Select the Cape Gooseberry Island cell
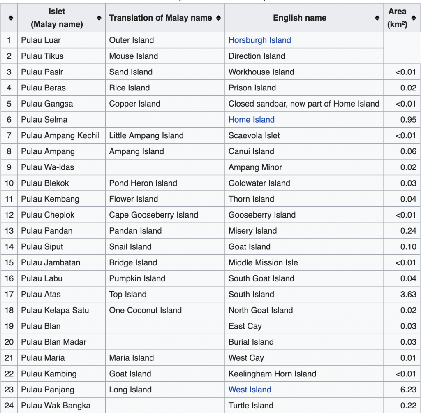The height and width of the screenshot is (413, 421). coord(153,215)
